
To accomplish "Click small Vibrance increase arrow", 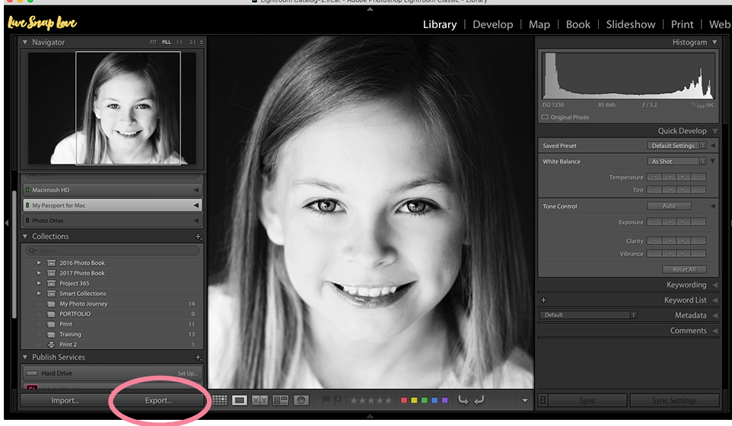I will tap(683, 253).
